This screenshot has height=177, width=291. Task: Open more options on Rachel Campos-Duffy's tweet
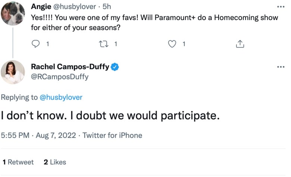tap(281, 67)
